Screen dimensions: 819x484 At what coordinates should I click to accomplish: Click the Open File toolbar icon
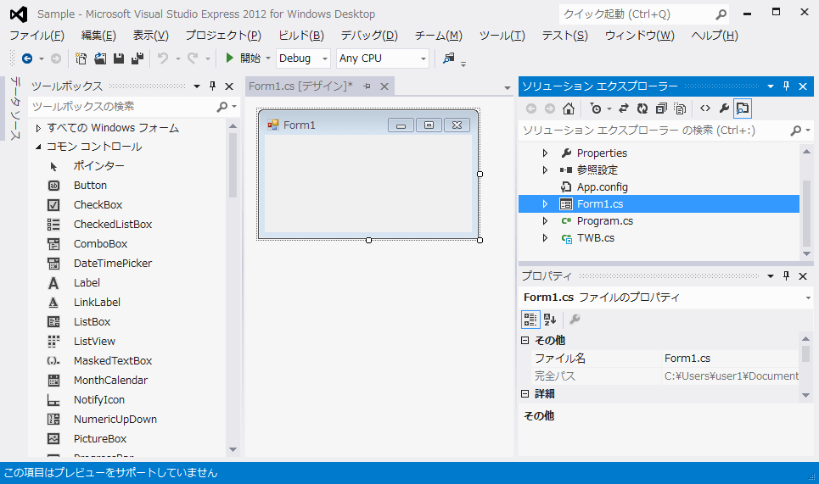[x=100, y=58]
